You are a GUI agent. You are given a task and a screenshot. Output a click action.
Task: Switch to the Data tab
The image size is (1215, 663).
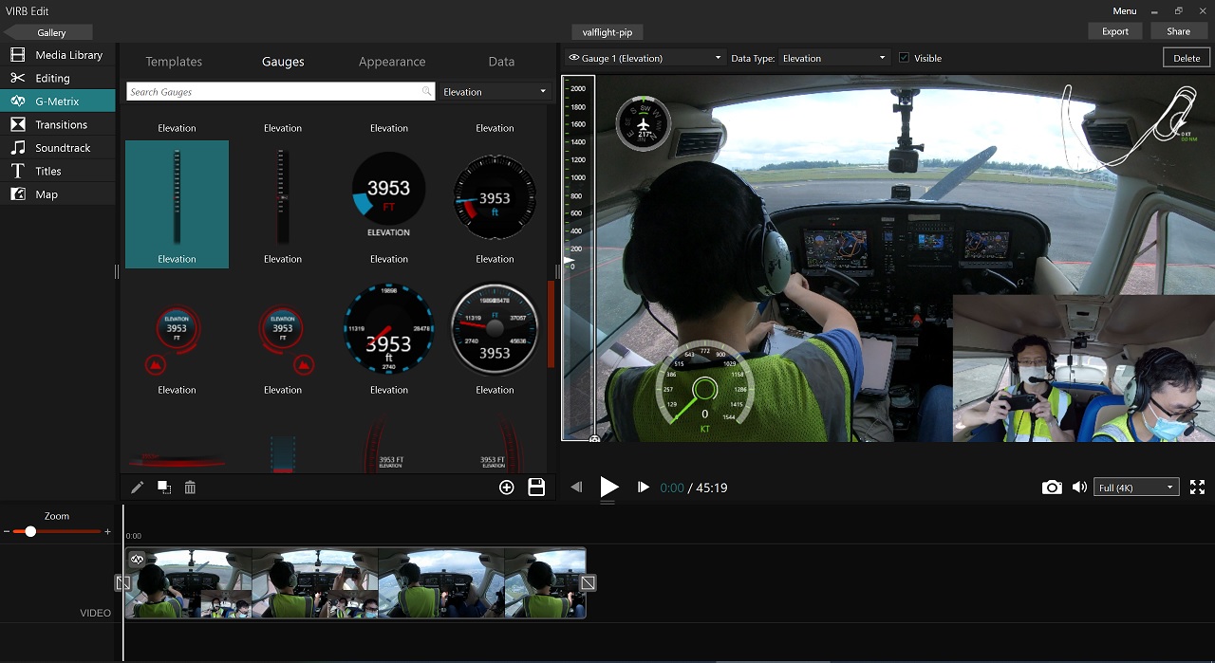pos(501,62)
